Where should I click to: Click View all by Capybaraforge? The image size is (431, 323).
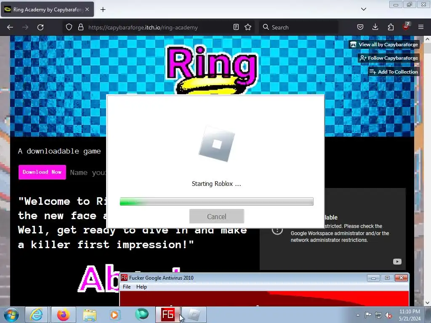pyautogui.click(x=384, y=45)
